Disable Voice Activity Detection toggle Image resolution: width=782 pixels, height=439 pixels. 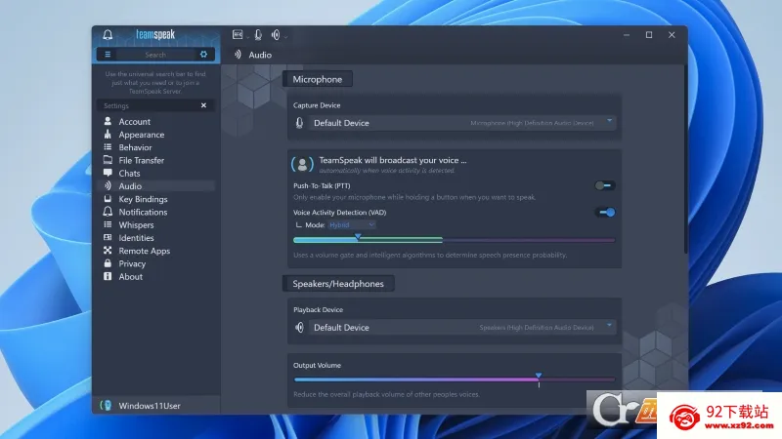point(604,212)
